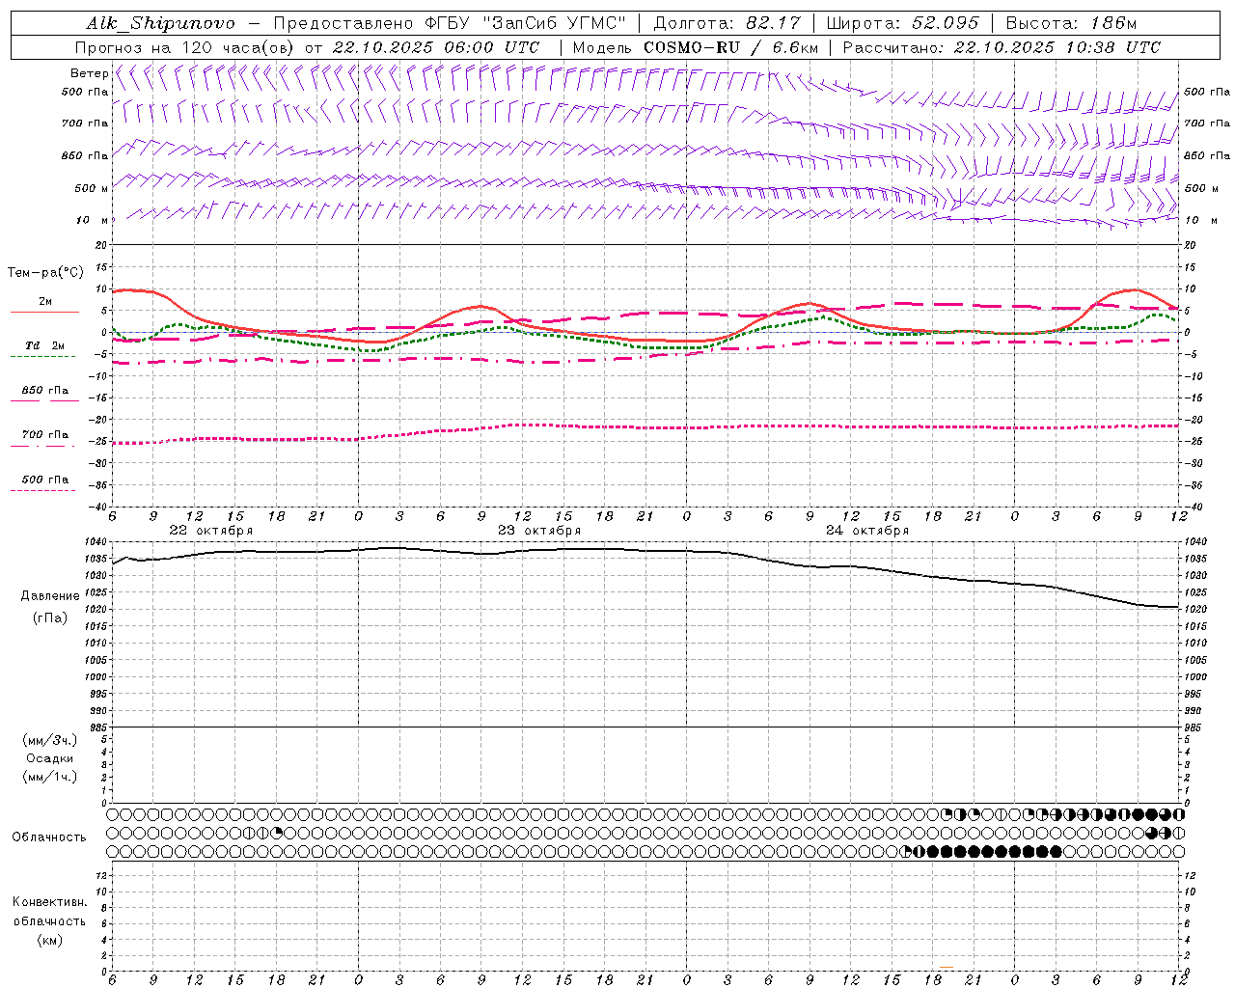Click the Ветер wind panel label

[x=89, y=73]
